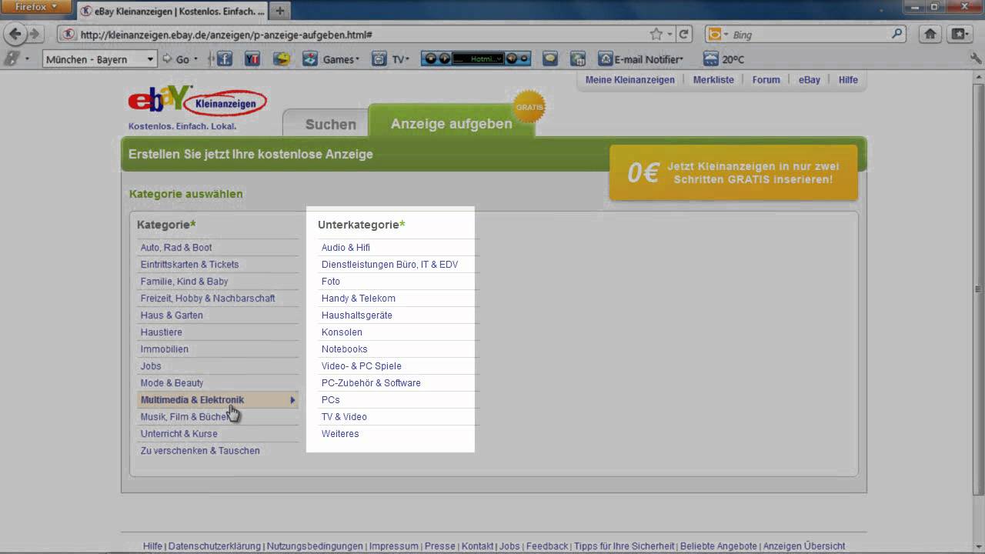Open Datenschutzerklärung in the footer
Screen dimensions: 985x554
(x=215, y=546)
